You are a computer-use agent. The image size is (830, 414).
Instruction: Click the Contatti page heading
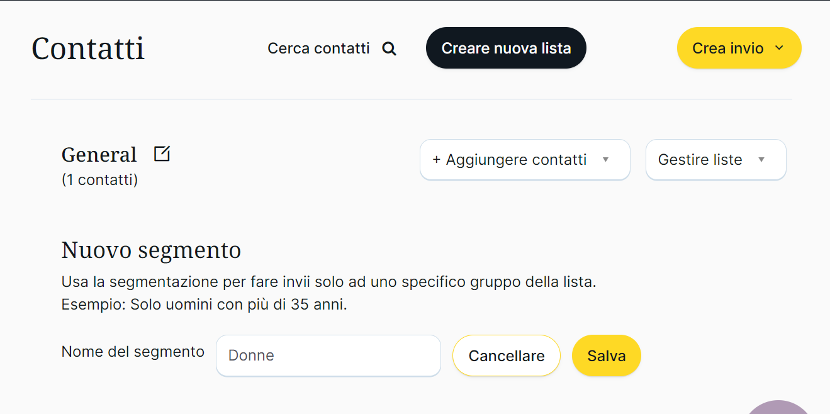tap(88, 48)
